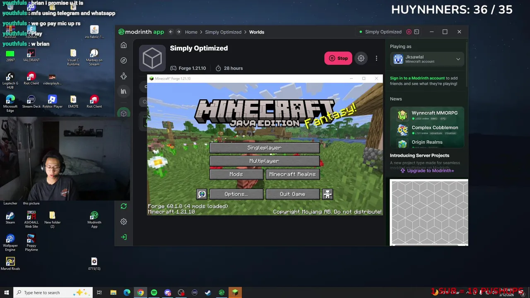Open Modrinth App desktop shortcut
530x298 pixels.
click(94, 220)
